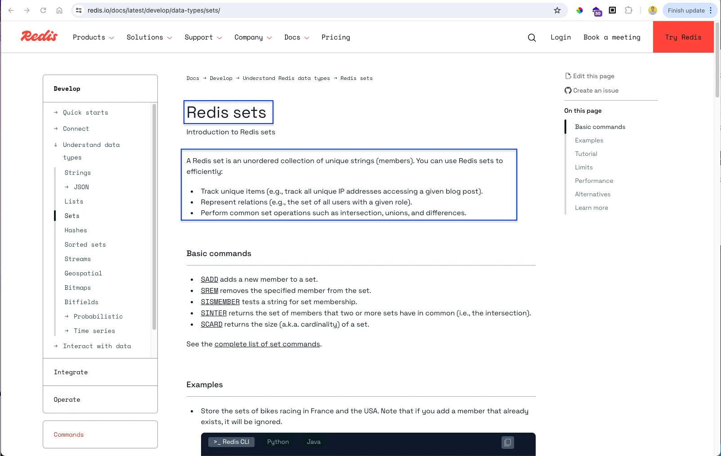Click the Try Redis button
The width and height of the screenshot is (721, 456).
pos(683,37)
